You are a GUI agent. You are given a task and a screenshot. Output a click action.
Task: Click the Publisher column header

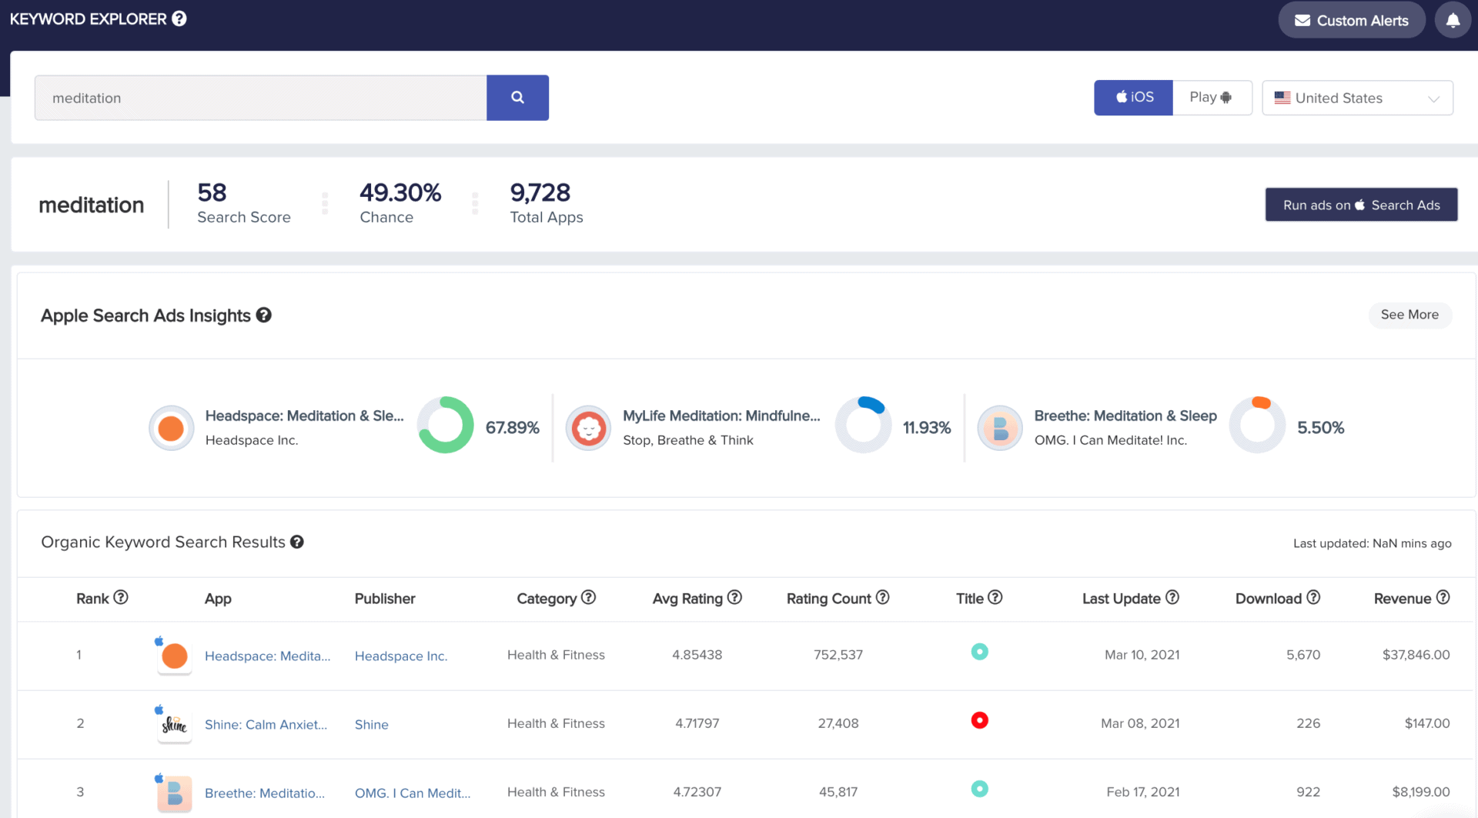pyautogui.click(x=385, y=599)
